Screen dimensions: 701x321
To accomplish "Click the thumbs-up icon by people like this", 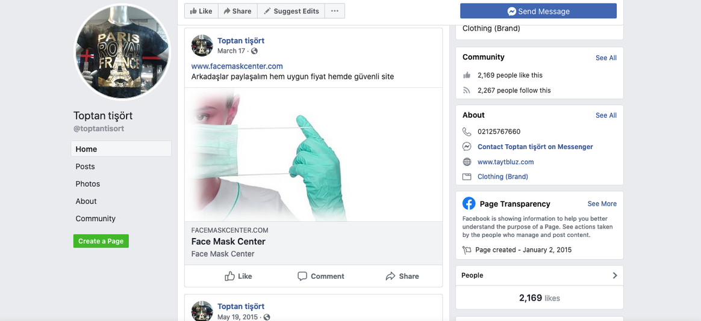I will (x=467, y=75).
